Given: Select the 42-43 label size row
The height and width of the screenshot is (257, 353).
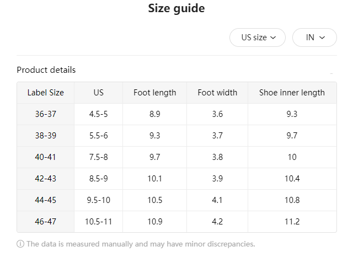Looking at the screenshot, I should tap(46, 179).
